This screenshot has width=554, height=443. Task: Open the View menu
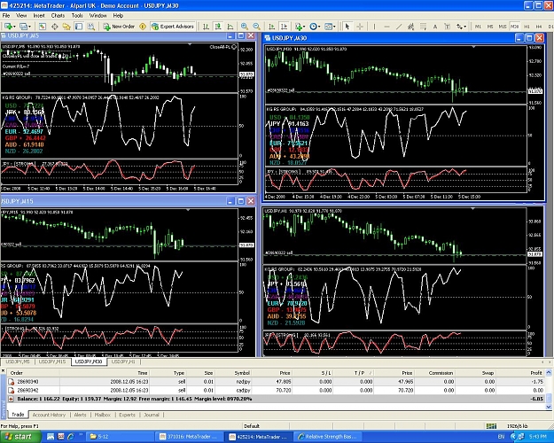pyautogui.click(x=21, y=16)
